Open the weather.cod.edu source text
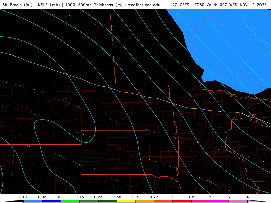The height and width of the screenshot is (203, 271). tap(144, 5)
